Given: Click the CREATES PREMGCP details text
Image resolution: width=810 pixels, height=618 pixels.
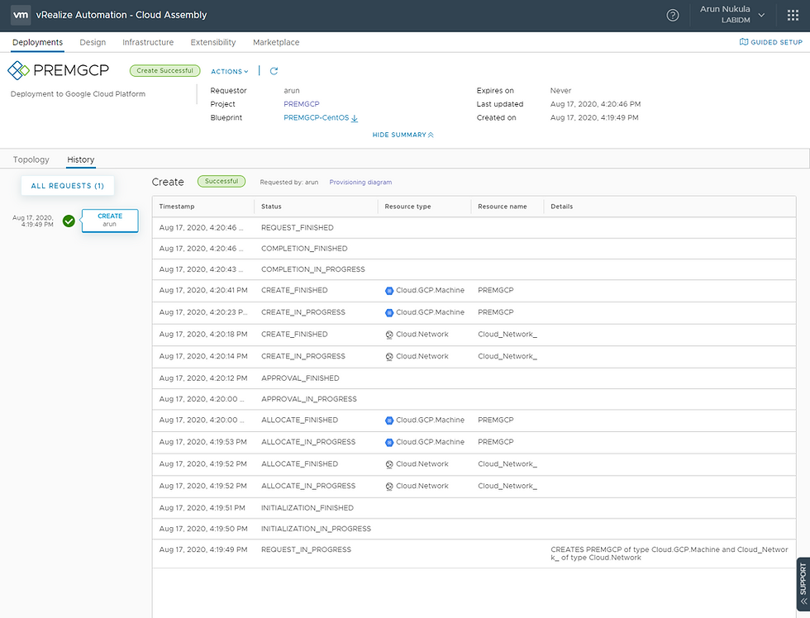Looking at the screenshot, I should (669, 554).
